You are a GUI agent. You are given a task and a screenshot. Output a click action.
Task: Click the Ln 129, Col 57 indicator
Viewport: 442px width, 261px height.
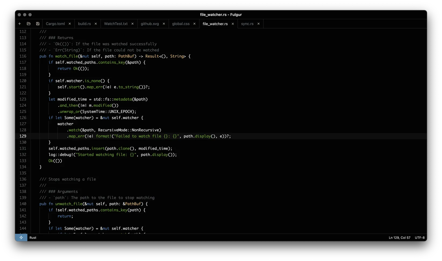point(399,237)
